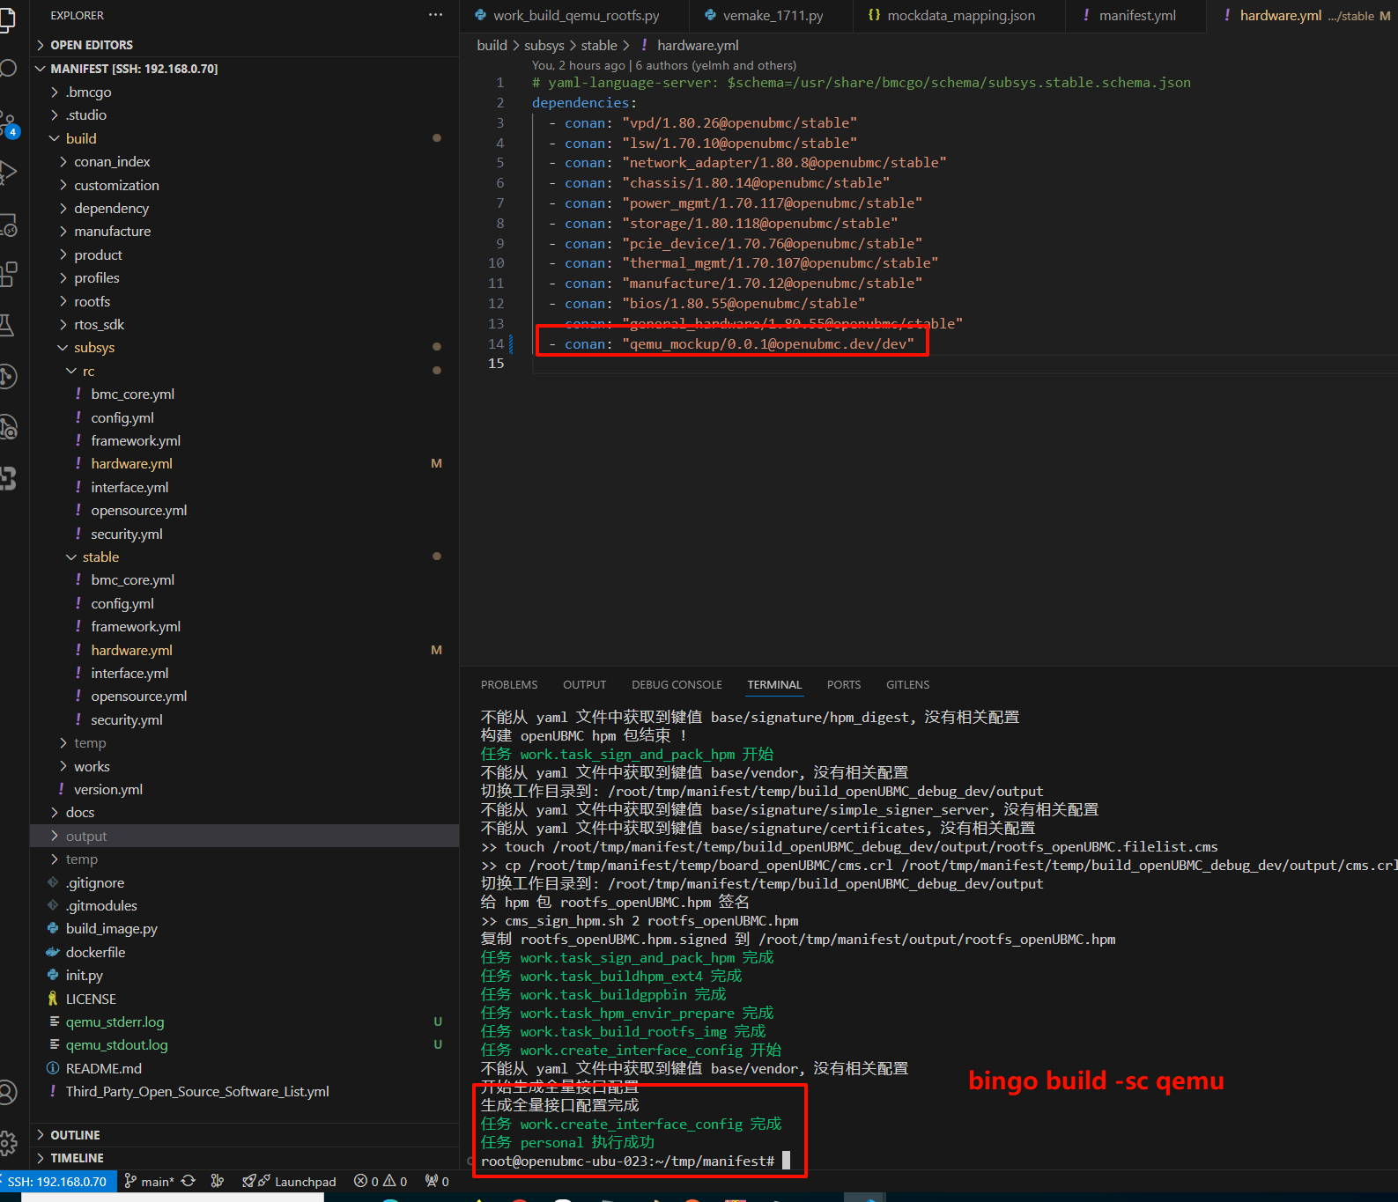
Task: Open Explorer more actions ellipsis menu
Action: (x=435, y=15)
